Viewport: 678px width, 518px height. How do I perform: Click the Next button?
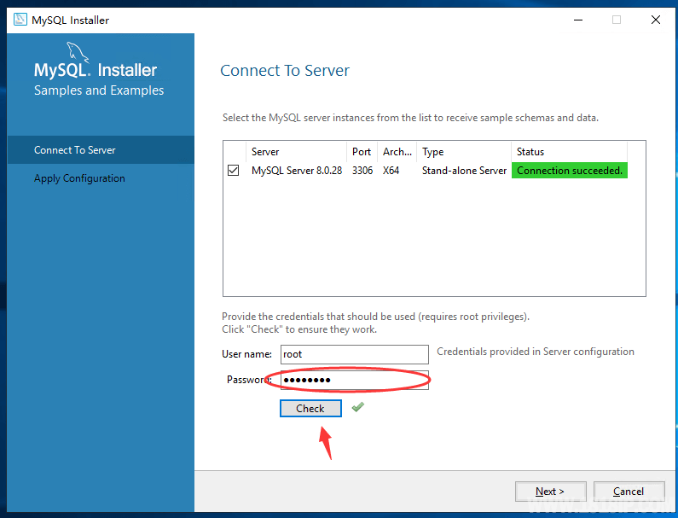pos(550,492)
